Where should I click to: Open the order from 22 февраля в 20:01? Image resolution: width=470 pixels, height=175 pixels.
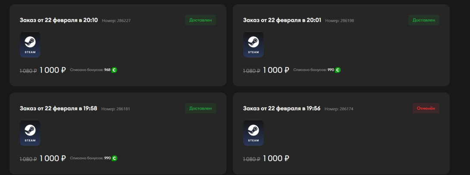click(282, 20)
